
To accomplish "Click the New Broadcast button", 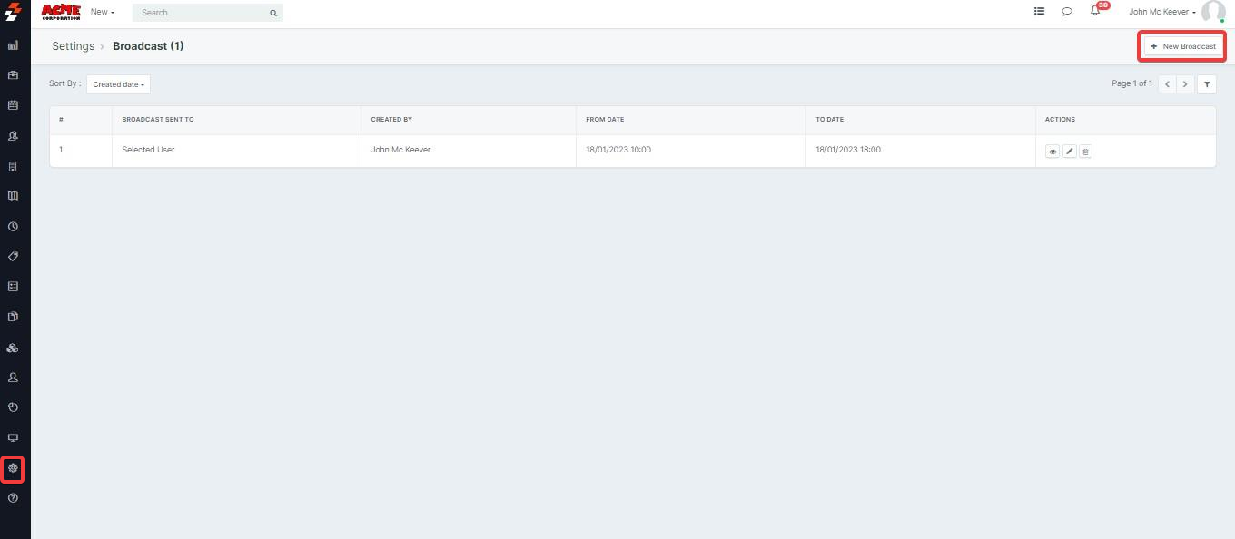I will [x=1182, y=46].
